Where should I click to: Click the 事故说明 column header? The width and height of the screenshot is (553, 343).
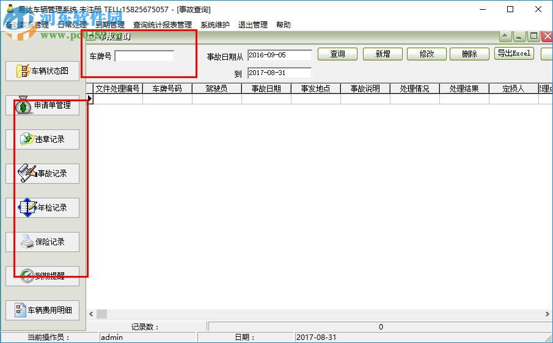pos(365,88)
